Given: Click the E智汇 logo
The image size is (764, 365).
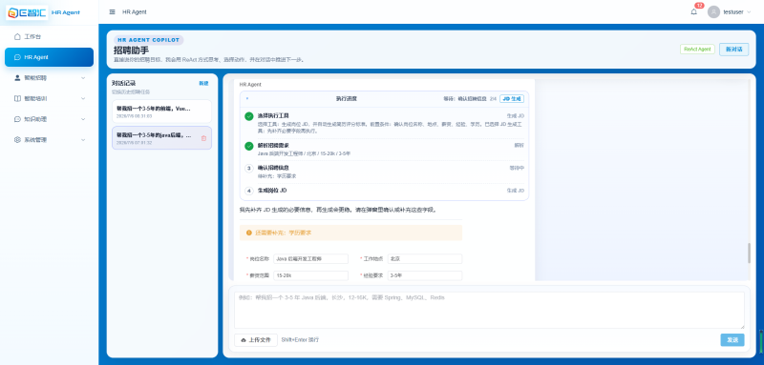Looking at the screenshot, I should [27, 12].
